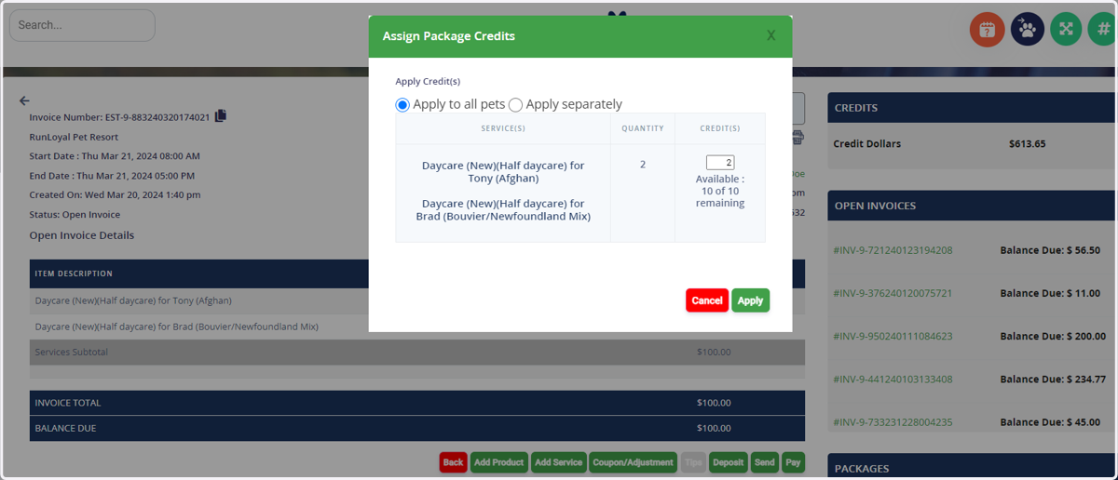Click the fullscreen expand icon
The width and height of the screenshot is (1118, 480).
1066,29
